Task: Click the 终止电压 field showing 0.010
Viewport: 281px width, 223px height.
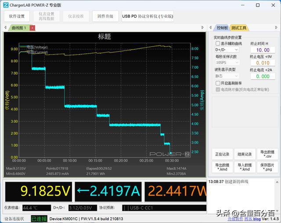Action: 263,63
